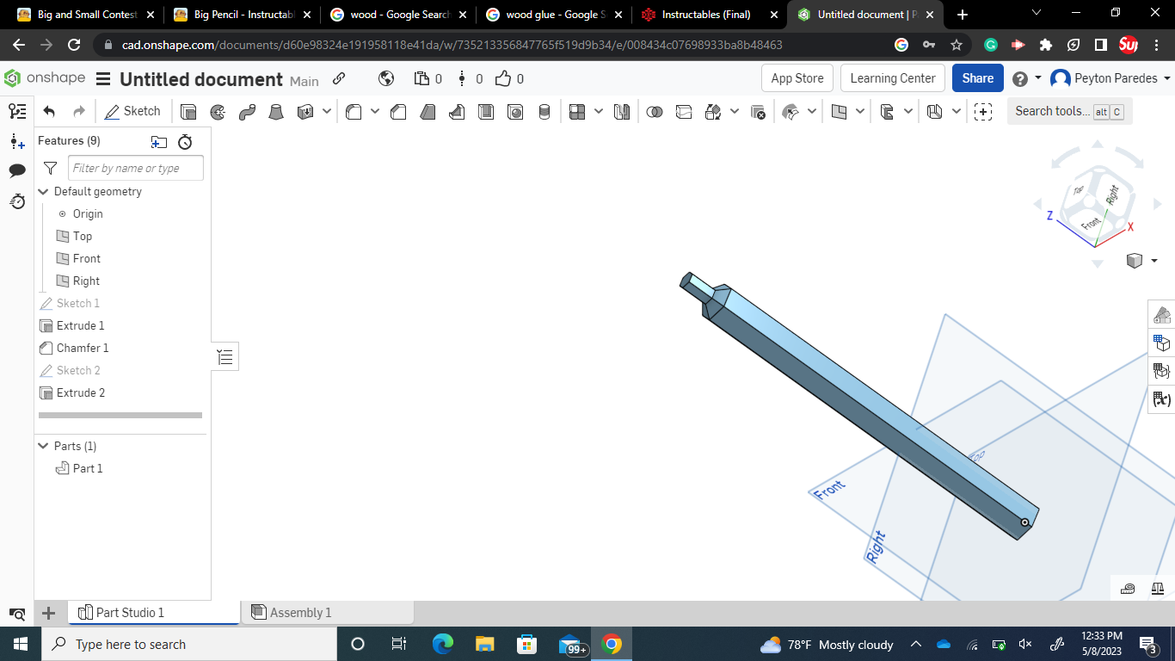The height and width of the screenshot is (661, 1175).
Task: Select the Shell tool
Action: tap(486, 111)
